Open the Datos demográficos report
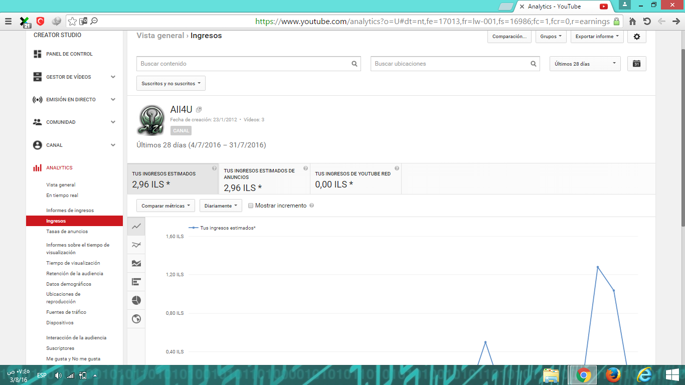 (x=69, y=284)
